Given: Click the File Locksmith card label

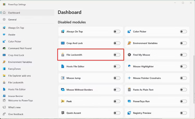Looking at the screenshot, I should (74, 55).
